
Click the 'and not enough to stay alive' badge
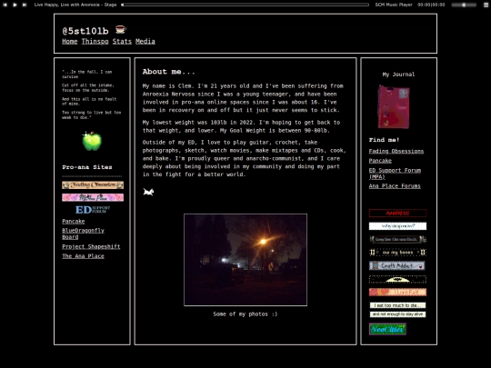[397, 314]
